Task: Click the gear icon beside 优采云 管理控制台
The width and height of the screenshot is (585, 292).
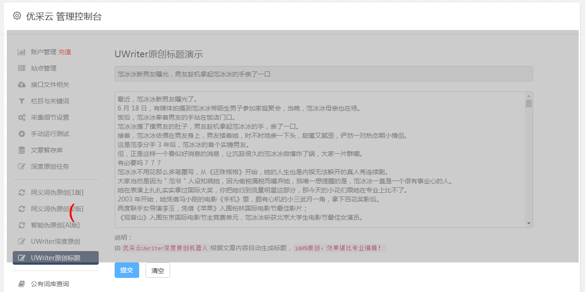Action: (x=17, y=16)
